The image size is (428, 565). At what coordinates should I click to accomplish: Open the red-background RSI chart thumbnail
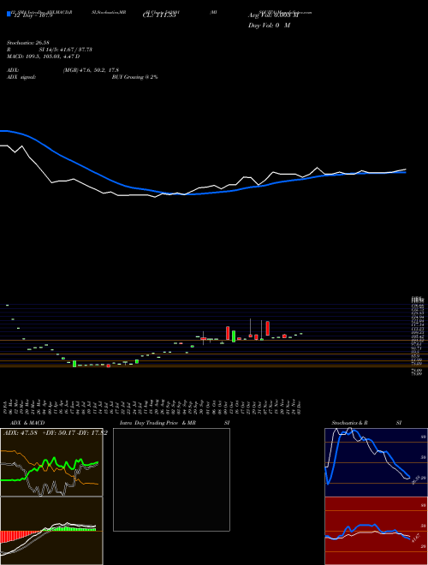(376, 531)
